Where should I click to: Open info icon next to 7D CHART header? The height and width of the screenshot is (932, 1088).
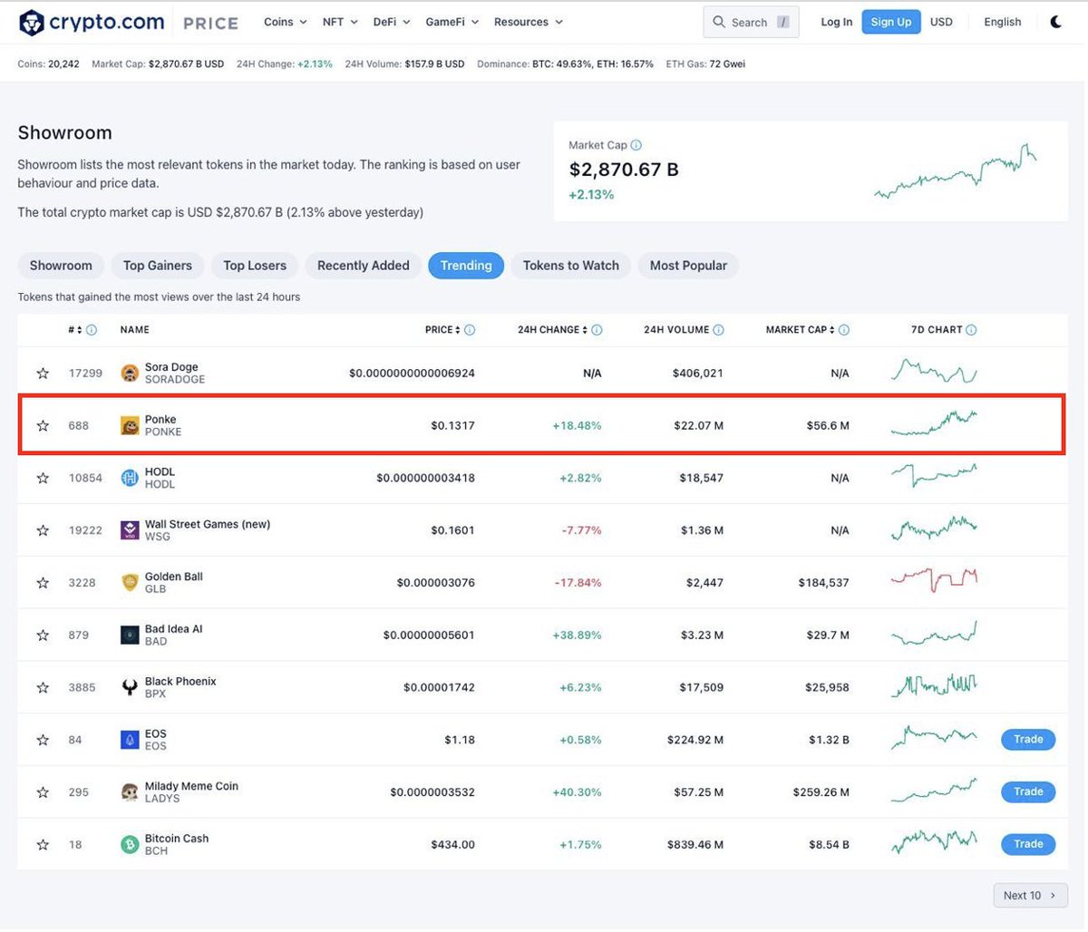tap(971, 330)
